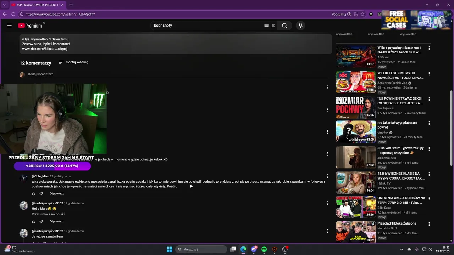The width and height of the screenshot is (454, 255).
Task: Open Task View on the taskbar
Action: [x=233, y=249]
